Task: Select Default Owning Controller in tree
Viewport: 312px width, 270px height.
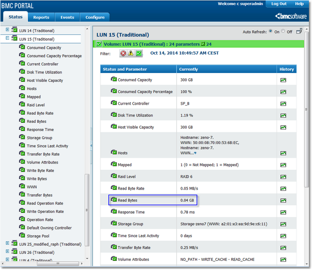Action: 49,228
